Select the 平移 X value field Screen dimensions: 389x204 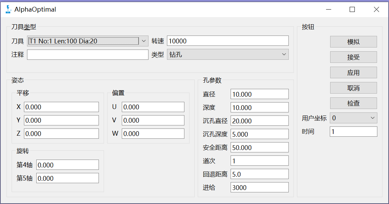pos(61,107)
